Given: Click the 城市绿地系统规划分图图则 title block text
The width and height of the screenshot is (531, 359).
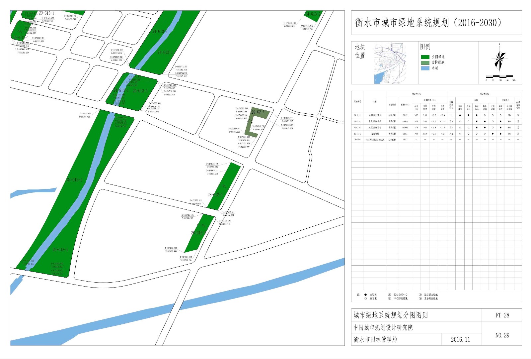Looking at the screenshot, I should point(390,315).
